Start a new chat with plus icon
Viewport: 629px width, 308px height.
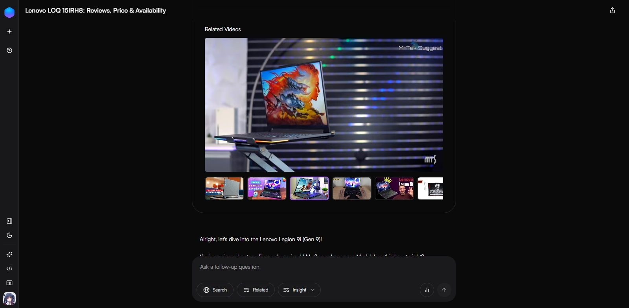click(x=9, y=31)
